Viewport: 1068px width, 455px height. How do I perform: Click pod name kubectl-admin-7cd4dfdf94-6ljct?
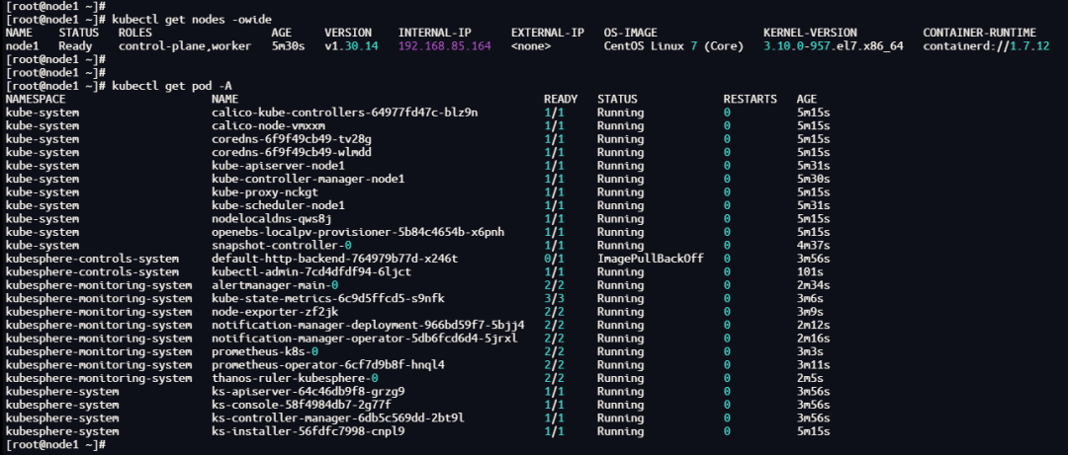pos(311,271)
